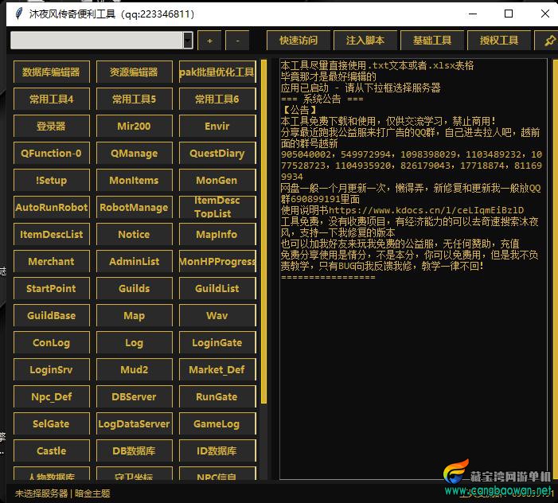The image size is (558, 503).
Task: Open QFunction-0 script
Action: tap(51, 154)
